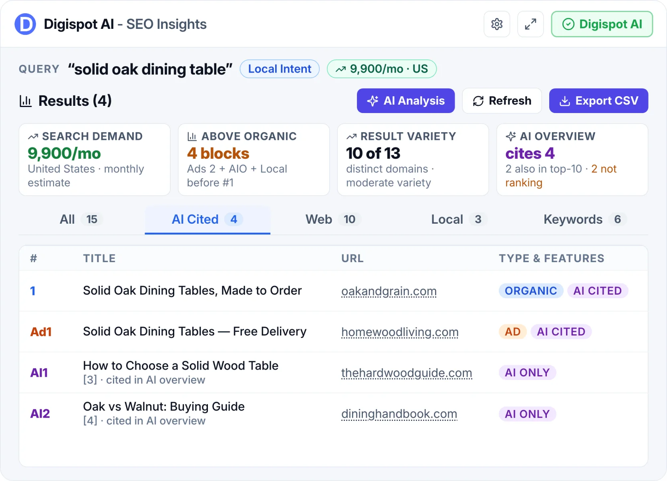Open dininghandbook.com link
The width and height of the screenshot is (667, 481).
coord(399,414)
